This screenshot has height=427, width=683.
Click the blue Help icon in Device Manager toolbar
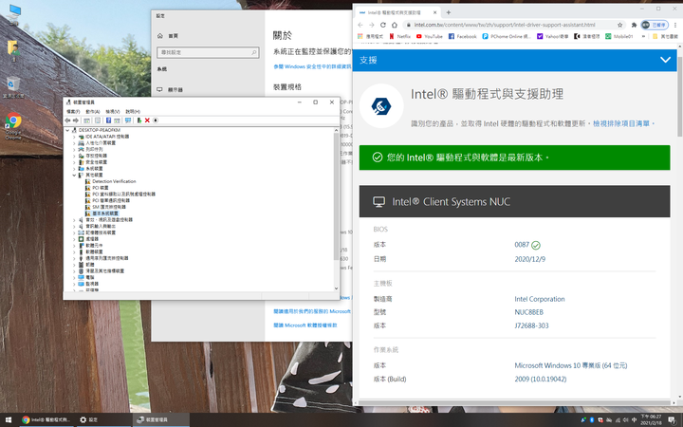pyautogui.click(x=108, y=121)
